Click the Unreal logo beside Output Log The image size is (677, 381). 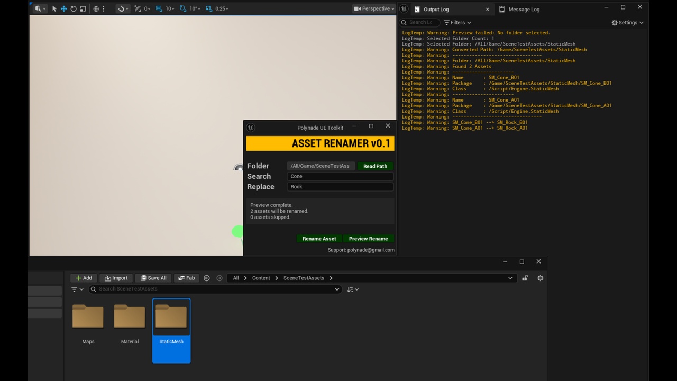[404, 8]
